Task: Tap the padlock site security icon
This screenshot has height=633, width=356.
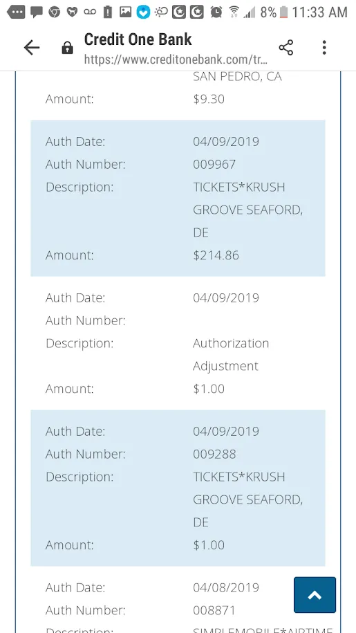Action: 67,48
